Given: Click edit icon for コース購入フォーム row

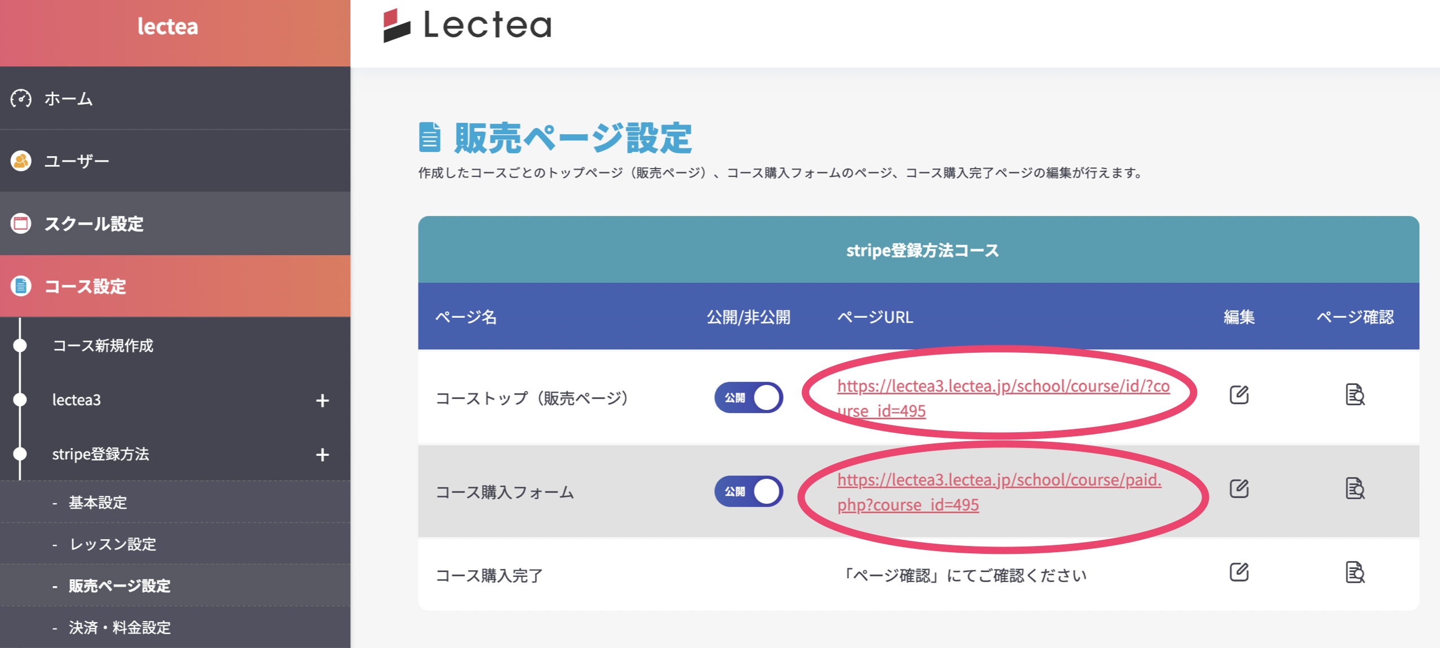Looking at the screenshot, I should coord(1239,489).
